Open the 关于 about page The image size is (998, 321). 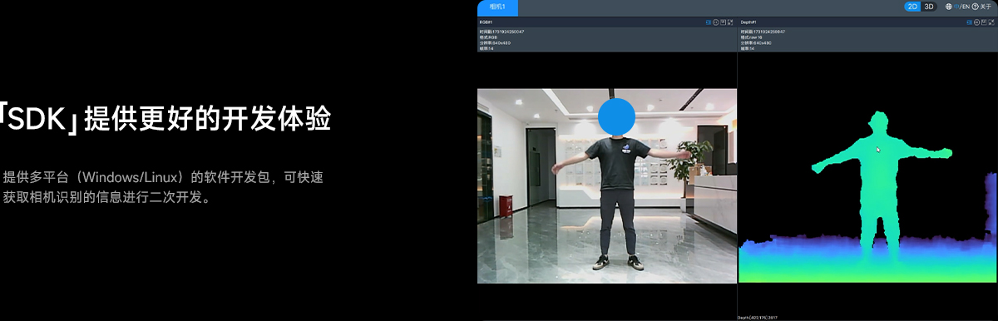coord(986,7)
